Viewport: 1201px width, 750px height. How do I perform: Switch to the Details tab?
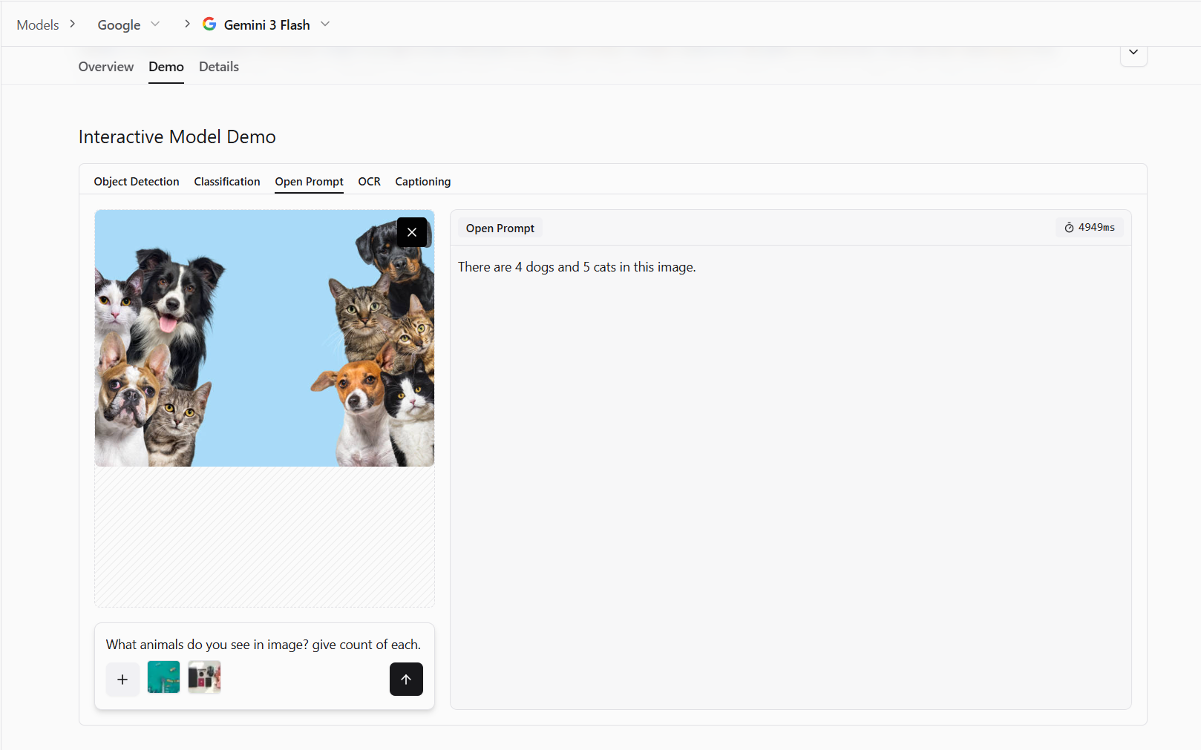219,67
